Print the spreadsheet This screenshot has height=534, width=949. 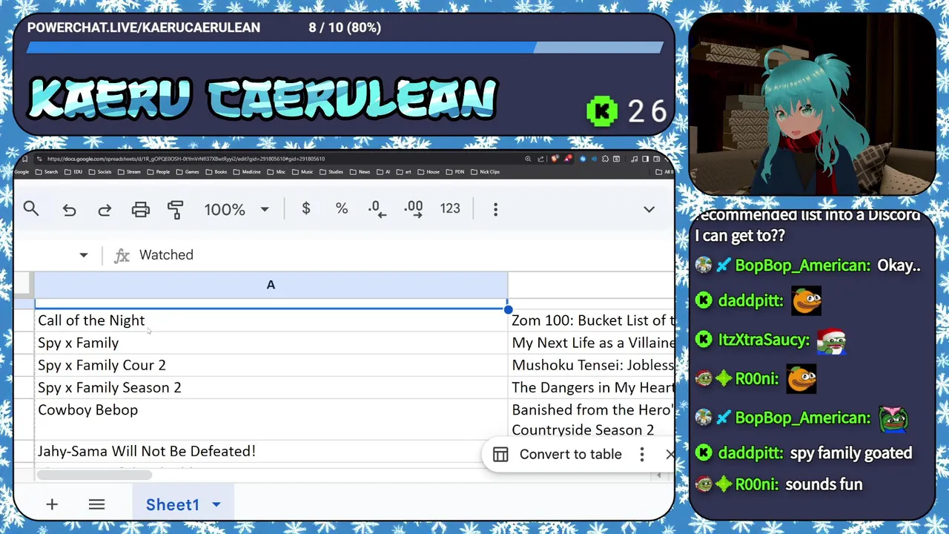pyautogui.click(x=140, y=210)
